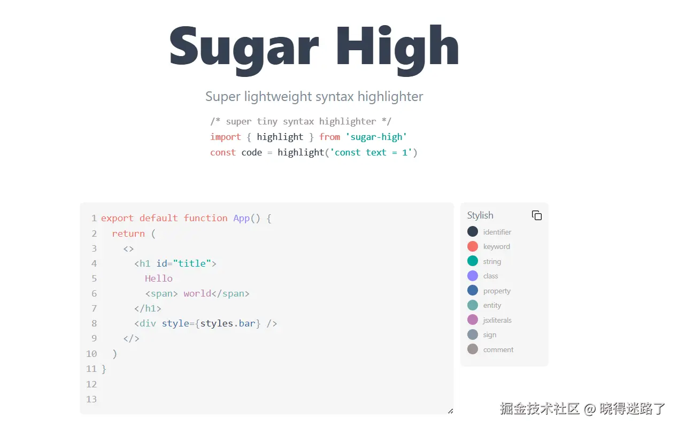Screen dimensions: 678x428
Task: Click the 'super tiny syntax highlighter' comment
Action: click(x=301, y=121)
